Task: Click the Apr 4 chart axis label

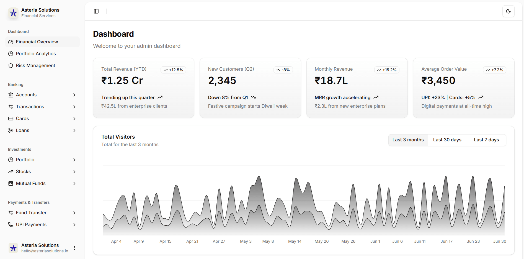Action: coord(116,241)
